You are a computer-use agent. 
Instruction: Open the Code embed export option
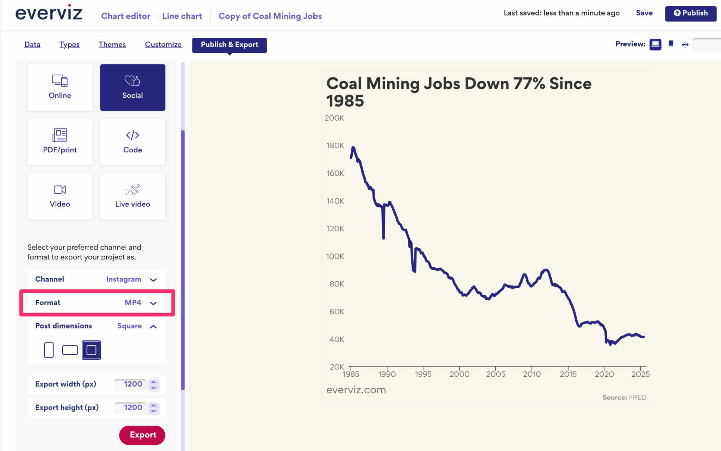point(132,142)
